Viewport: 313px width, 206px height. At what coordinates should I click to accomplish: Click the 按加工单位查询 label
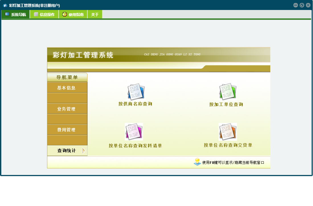[x=226, y=104]
